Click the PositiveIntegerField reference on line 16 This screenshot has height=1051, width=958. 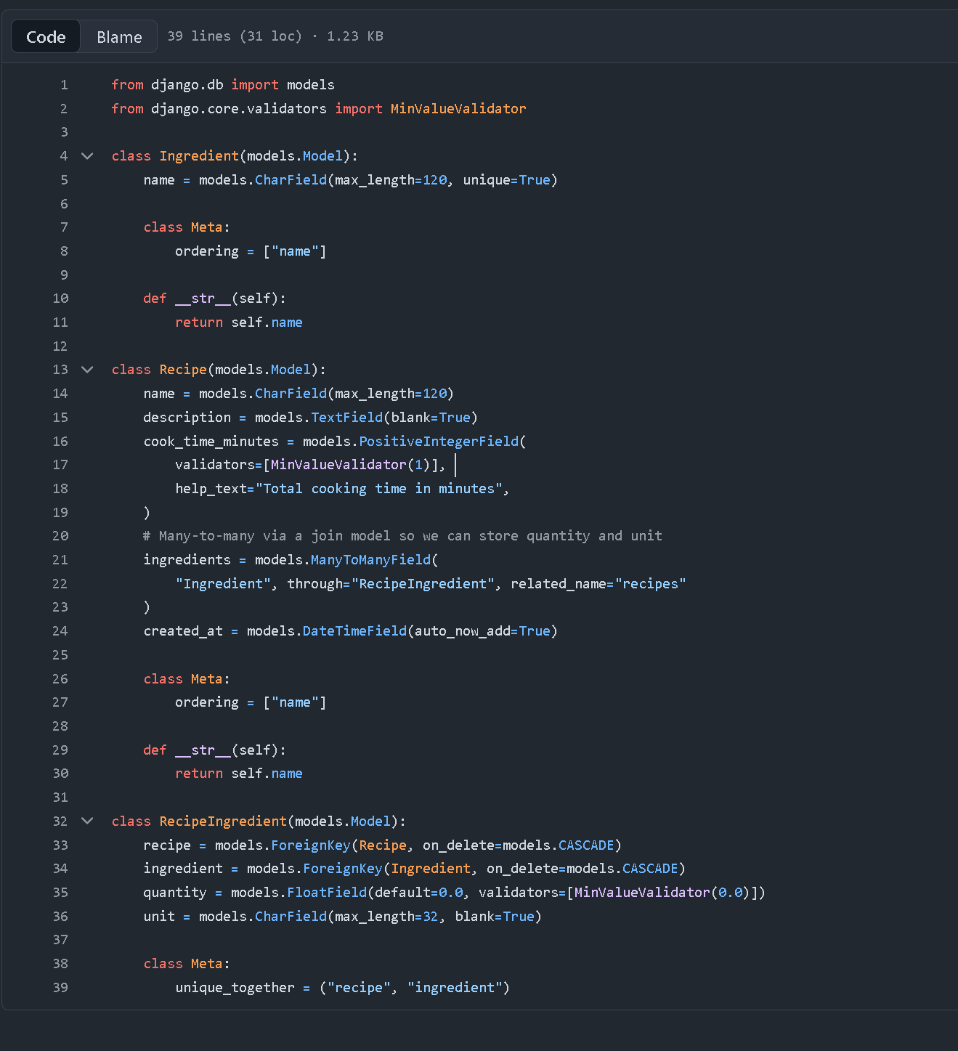(x=439, y=441)
